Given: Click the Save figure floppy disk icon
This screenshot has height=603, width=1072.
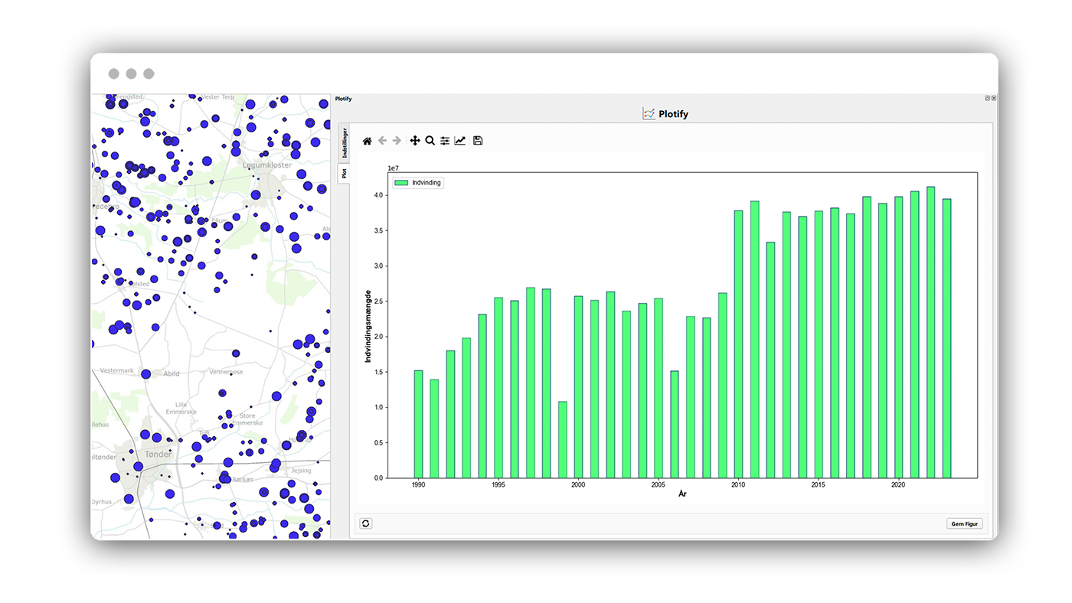Looking at the screenshot, I should [478, 141].
